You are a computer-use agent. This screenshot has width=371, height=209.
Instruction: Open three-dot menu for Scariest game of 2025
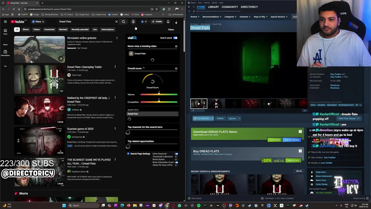pyautogui.click(x=115, y=129)
